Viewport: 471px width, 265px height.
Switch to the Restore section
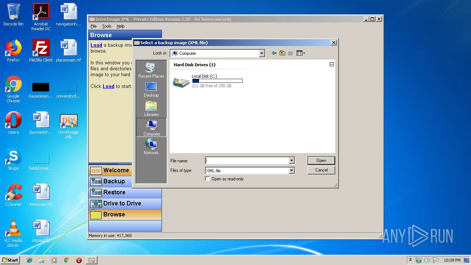click(125, 192)
